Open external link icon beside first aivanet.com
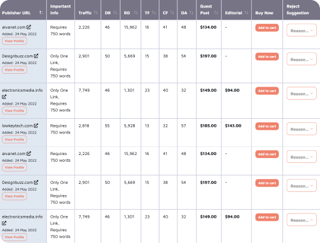This screenshot has width=320, height=243. tap(29, 27)
